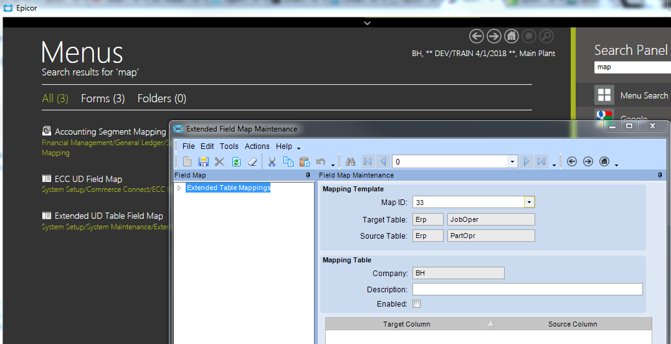Open the Tools menu
This screenshot has height=344, width=671.
click(229, 146)
